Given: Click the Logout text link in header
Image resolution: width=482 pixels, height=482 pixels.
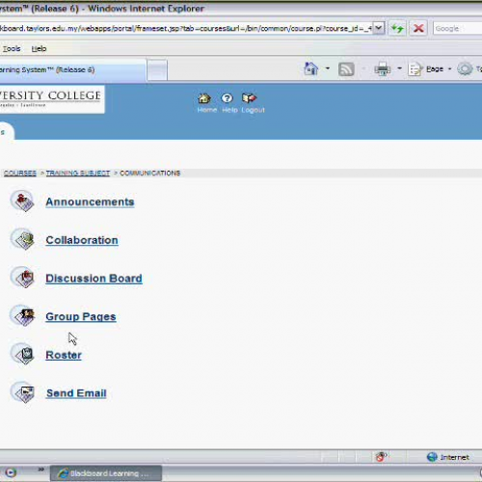Looking at the screenshot, I should (x=253, y=110).
